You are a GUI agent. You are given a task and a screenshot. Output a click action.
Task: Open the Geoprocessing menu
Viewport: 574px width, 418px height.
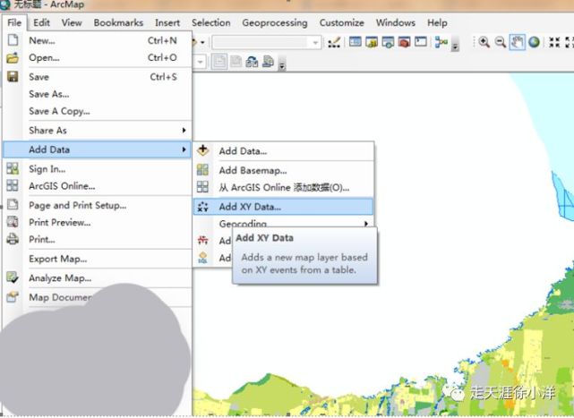coord(275,22)
